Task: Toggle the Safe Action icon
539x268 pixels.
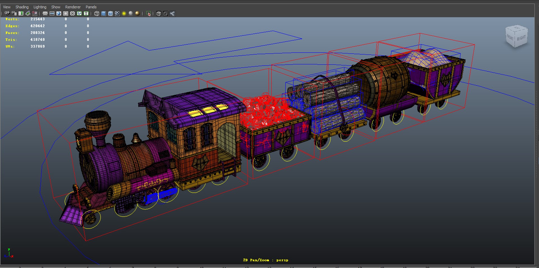Action: [x=79, y=13]
